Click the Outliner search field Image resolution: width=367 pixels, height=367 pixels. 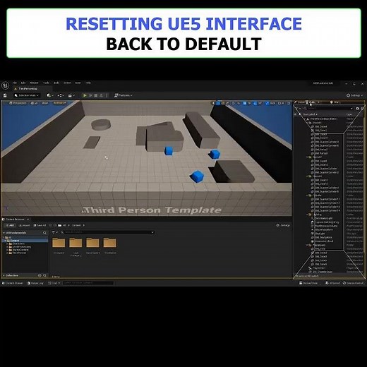coord(328,109)
